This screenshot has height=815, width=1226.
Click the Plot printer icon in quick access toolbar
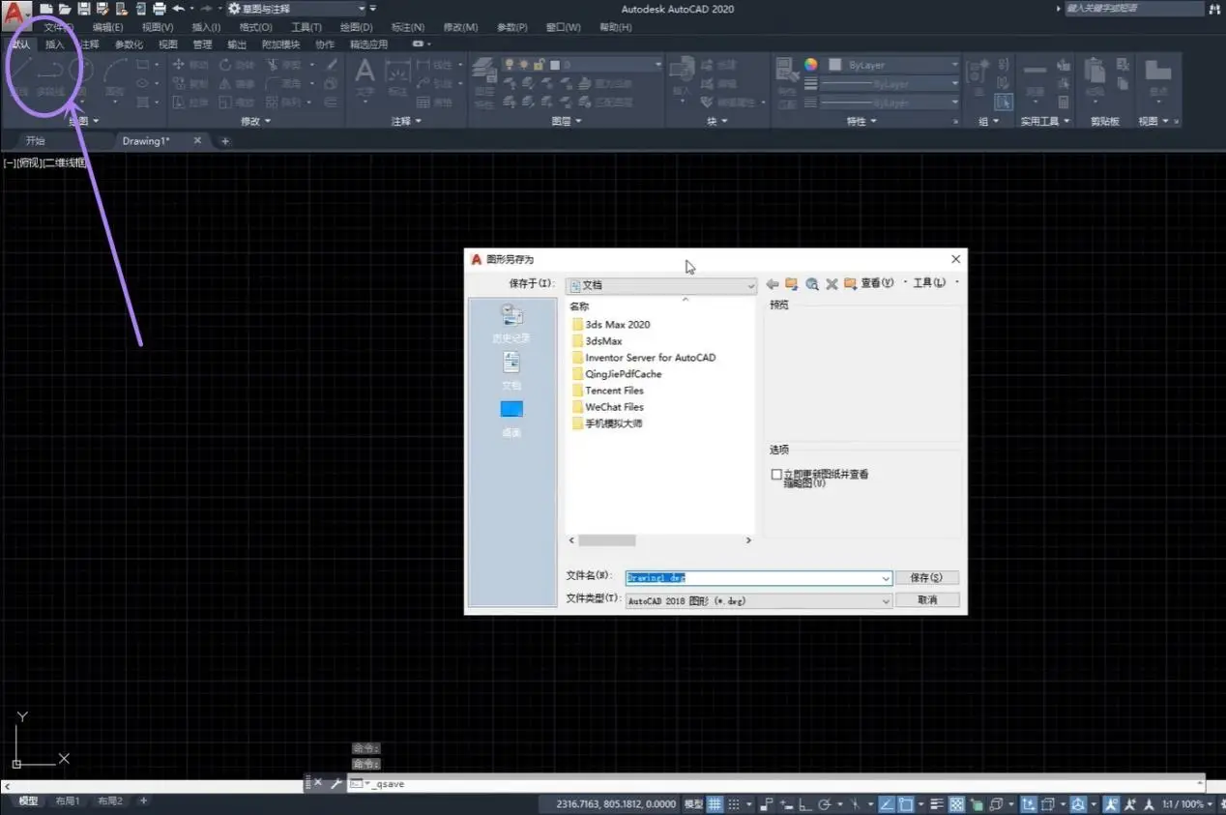click(x=160, y=9)
